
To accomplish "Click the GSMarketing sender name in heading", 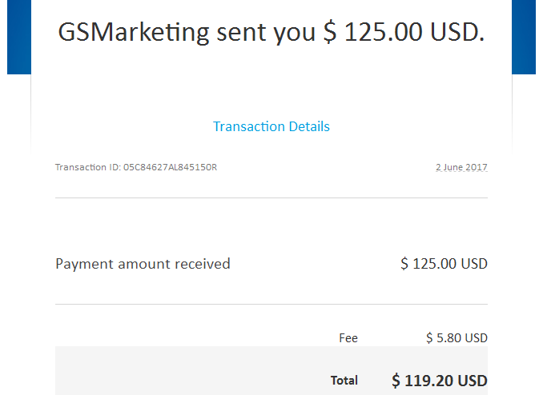I will coord(134,33).
